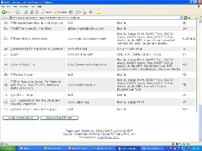Open the Search magnifier tool
This screenshot has height=151, width=202.
pos(46,12)
